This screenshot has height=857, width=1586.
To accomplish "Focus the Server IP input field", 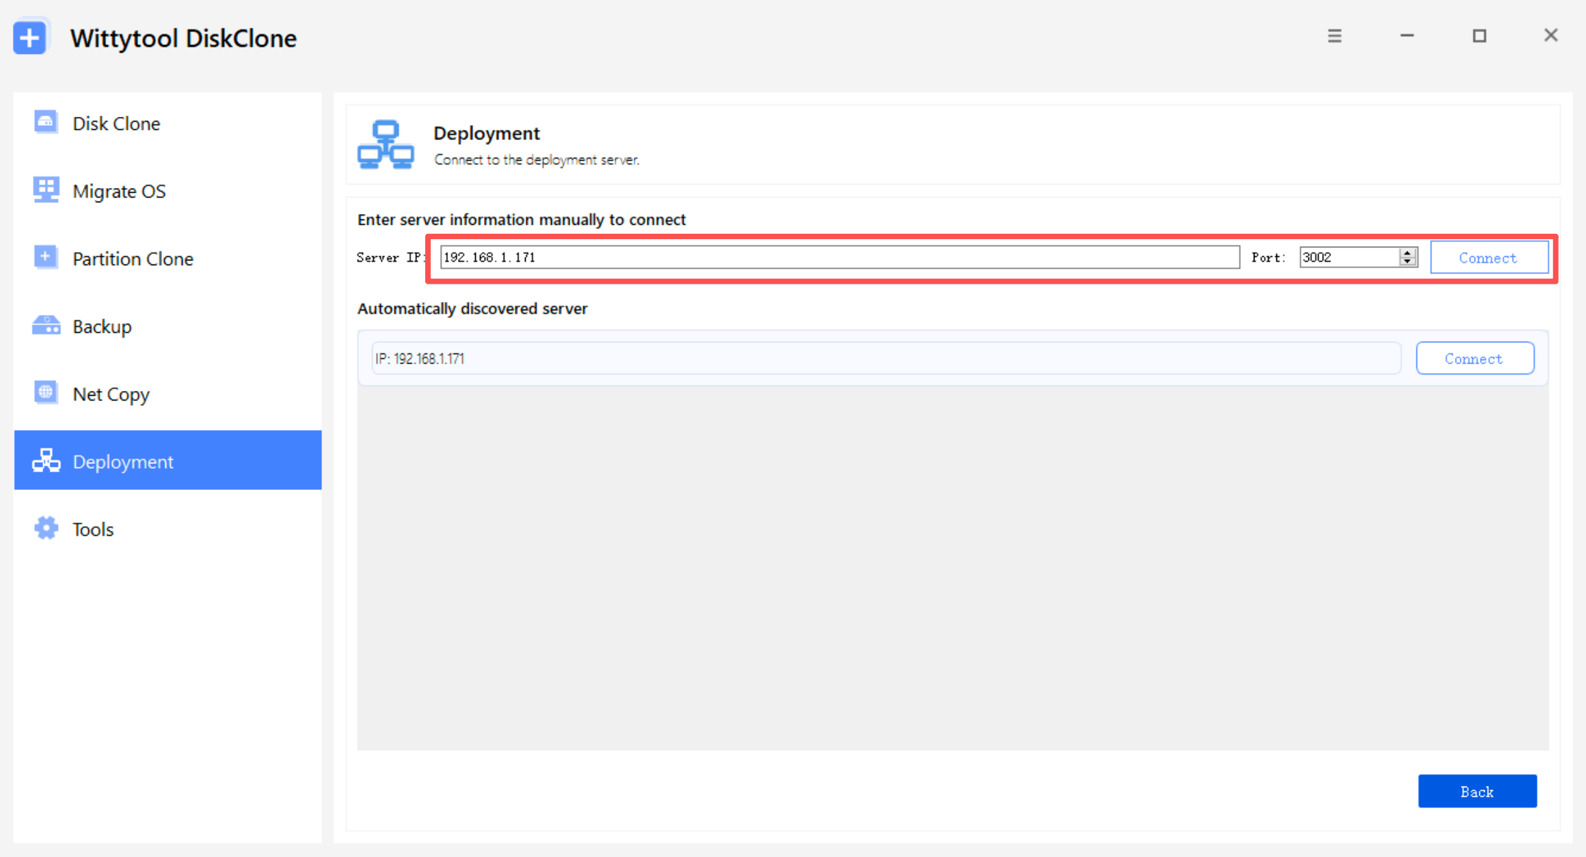I will click(839, 257).
